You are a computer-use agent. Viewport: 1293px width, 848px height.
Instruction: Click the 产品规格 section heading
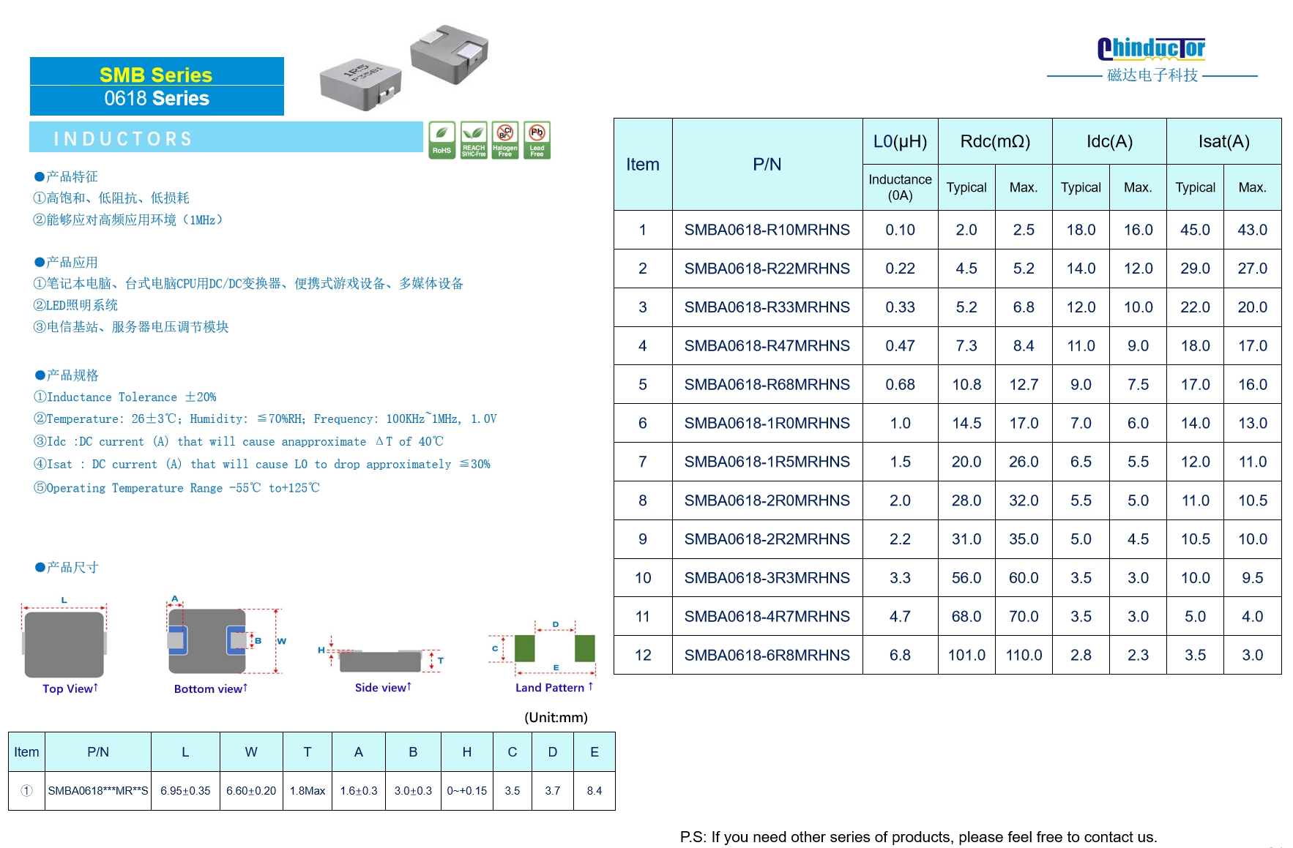click(66, 375)
